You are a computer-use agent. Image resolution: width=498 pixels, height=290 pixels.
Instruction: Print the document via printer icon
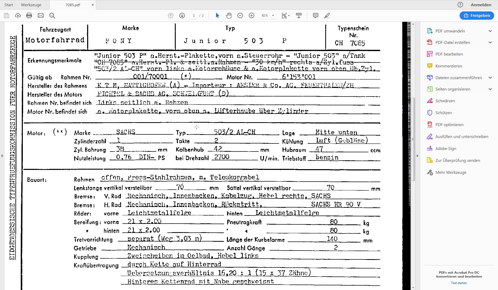(29, 16)
